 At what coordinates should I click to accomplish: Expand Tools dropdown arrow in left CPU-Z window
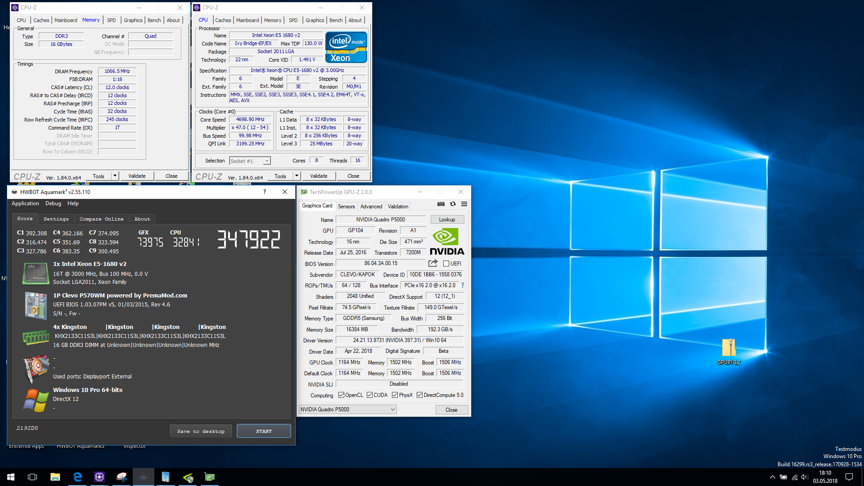(x=115, y=176)
